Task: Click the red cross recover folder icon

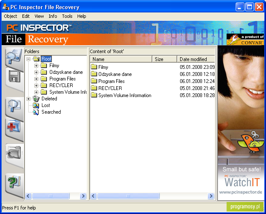Action: (14, 126)
